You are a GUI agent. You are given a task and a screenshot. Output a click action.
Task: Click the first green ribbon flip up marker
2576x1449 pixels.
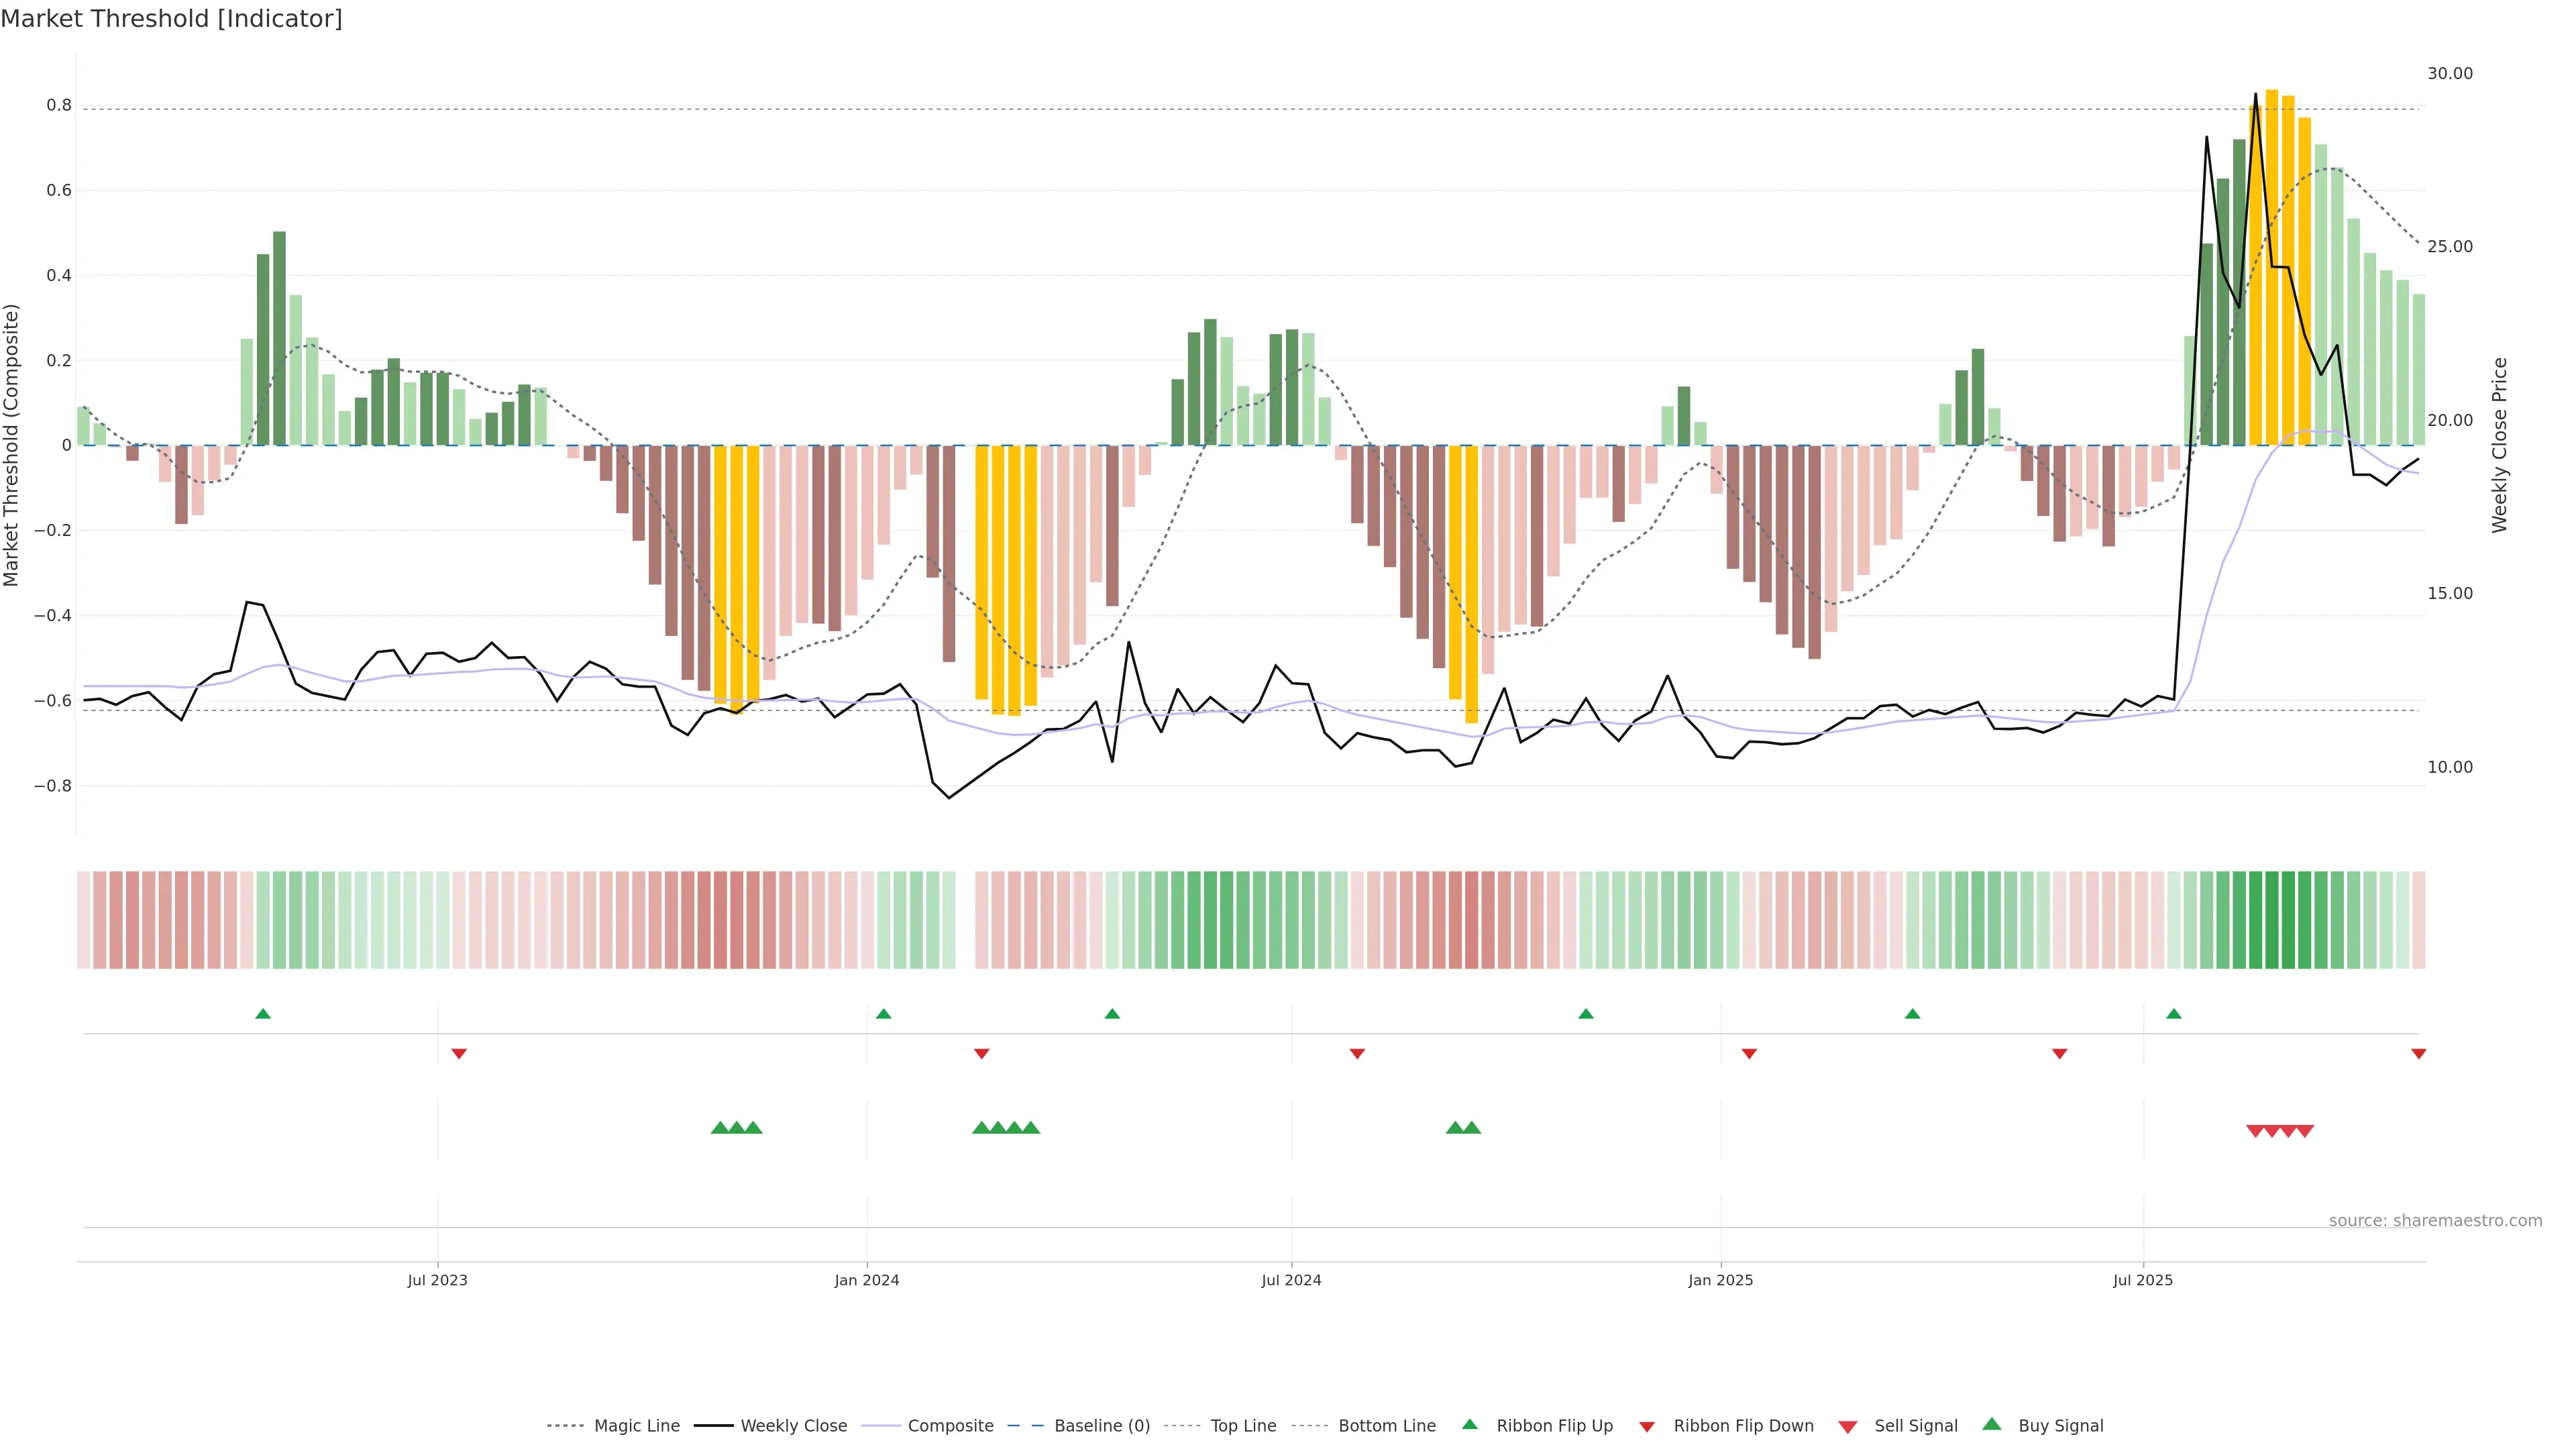pyautogui.click(x=263, y=1014)
